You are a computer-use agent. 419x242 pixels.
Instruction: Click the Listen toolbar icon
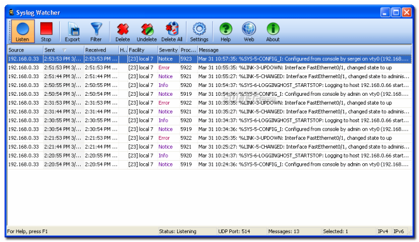(x=23, y=32)
